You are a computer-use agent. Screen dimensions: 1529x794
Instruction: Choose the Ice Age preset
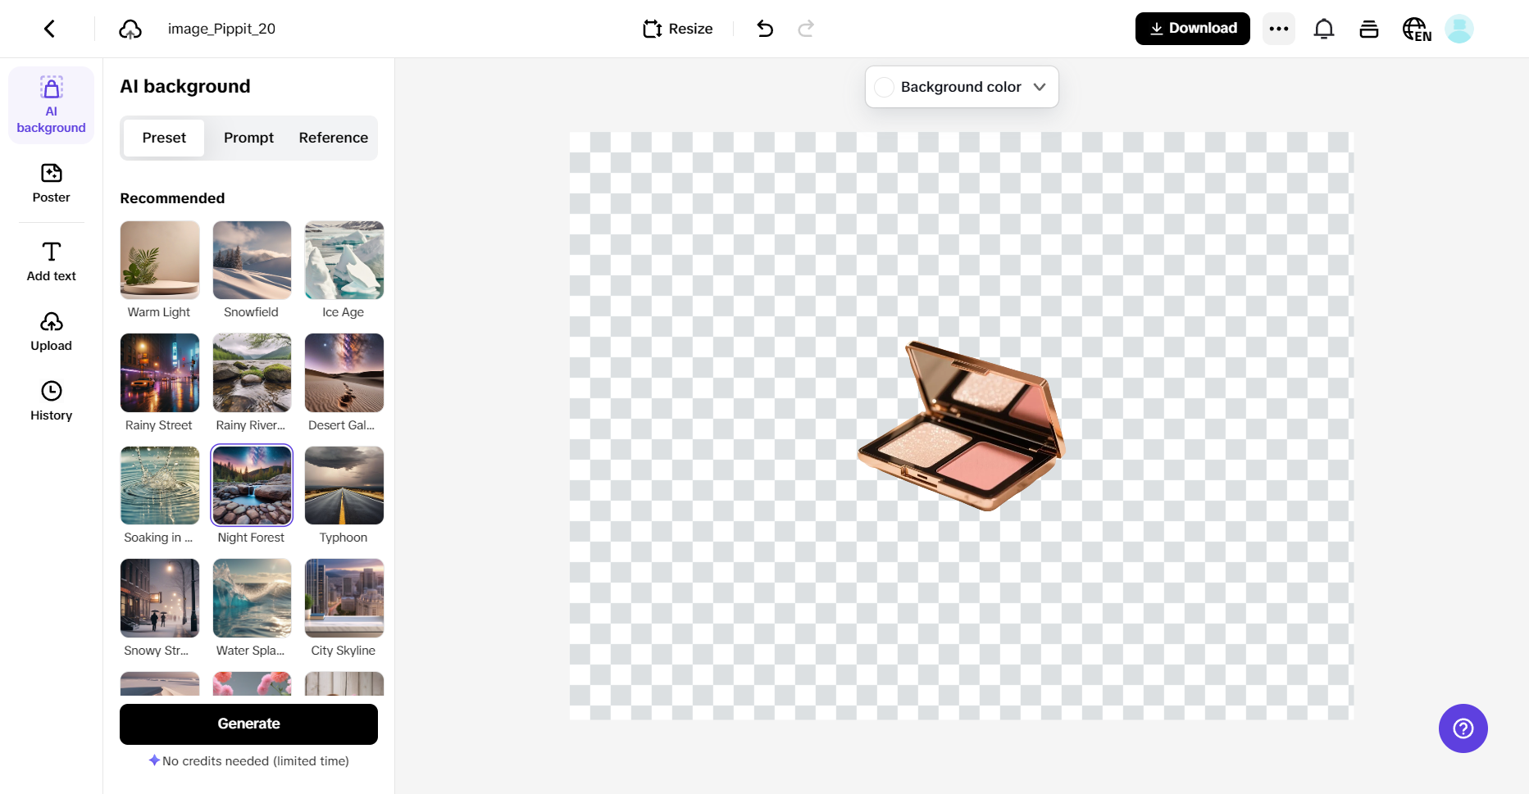[x=344, y=260]
